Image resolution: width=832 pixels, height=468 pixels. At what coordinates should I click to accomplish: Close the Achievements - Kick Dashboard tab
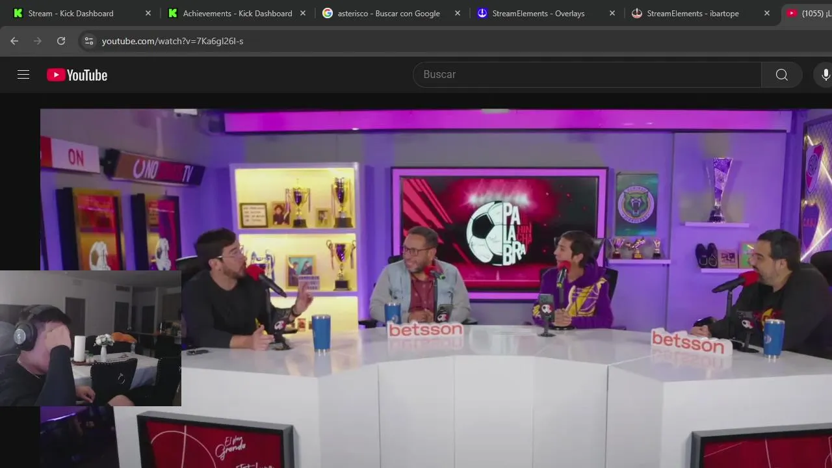(x=303, y=13)
